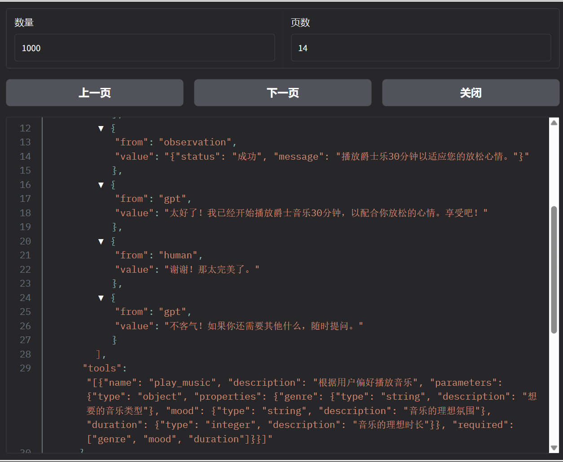Click the 页数 field containing 14
Screen dimensions: 563x462
421,48
